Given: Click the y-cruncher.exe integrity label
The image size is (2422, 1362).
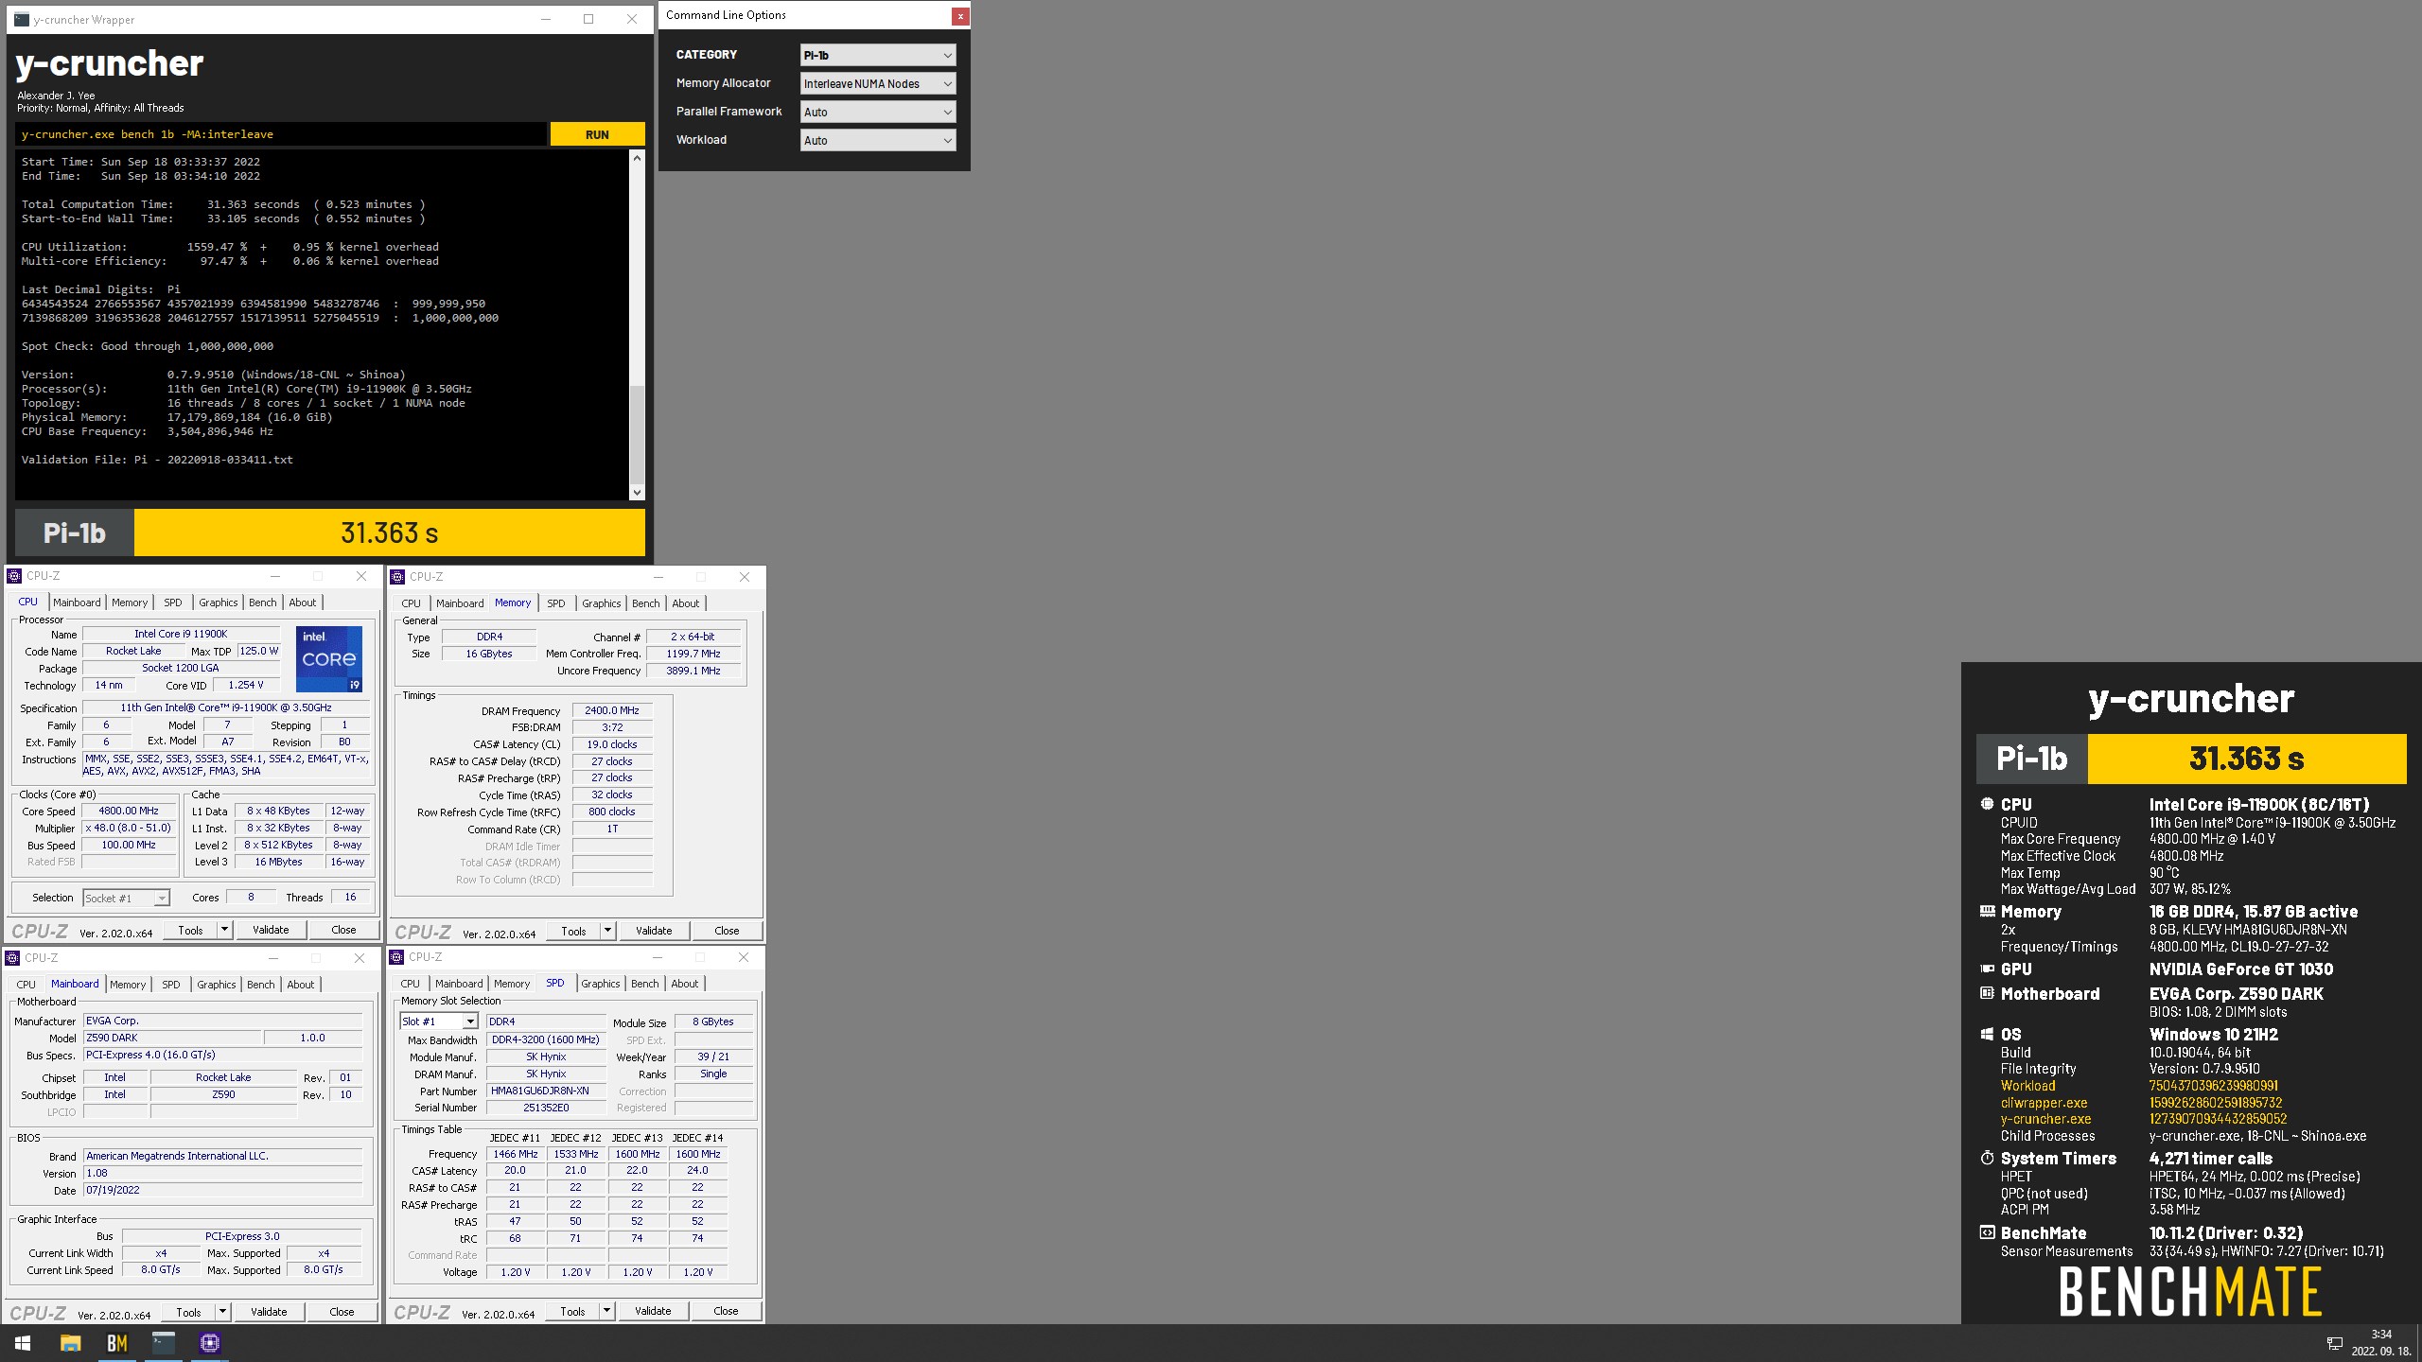Looking at the screenshot, I should pos(2045,1119).
